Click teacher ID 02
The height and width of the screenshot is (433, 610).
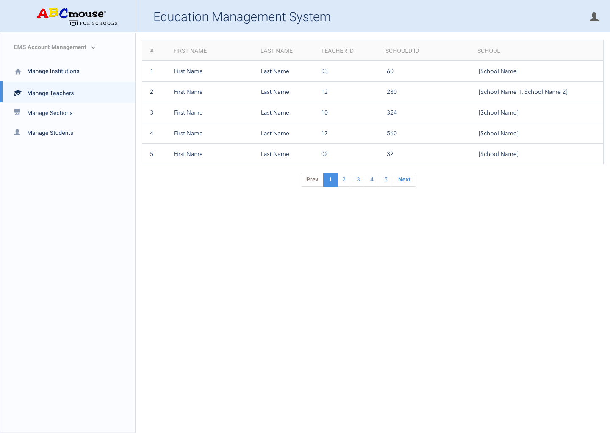(x=324, y=154)
